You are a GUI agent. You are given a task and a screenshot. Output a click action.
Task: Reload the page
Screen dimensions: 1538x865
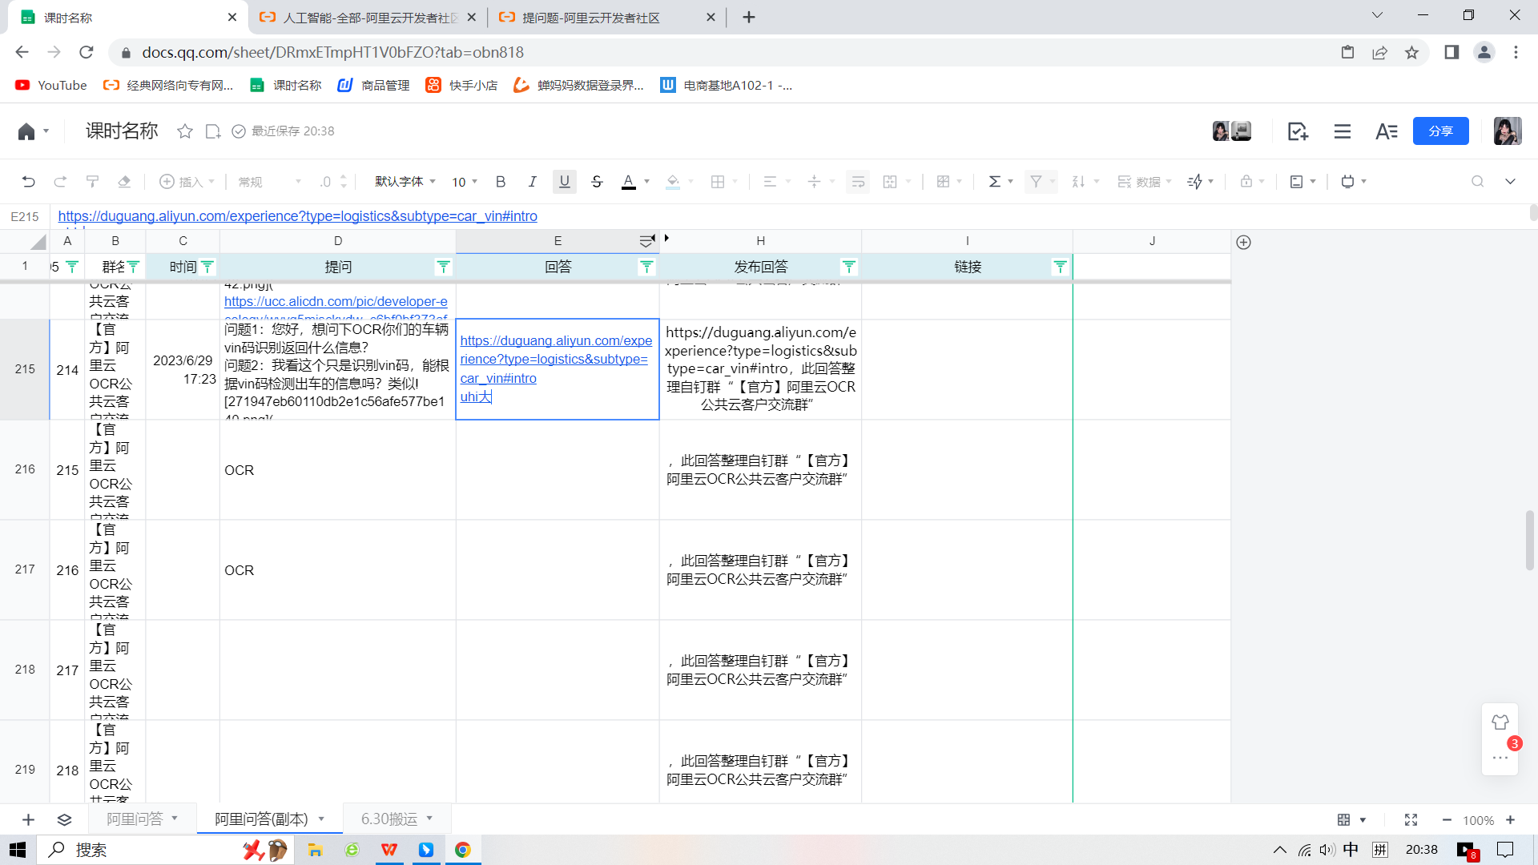(87, 52)
